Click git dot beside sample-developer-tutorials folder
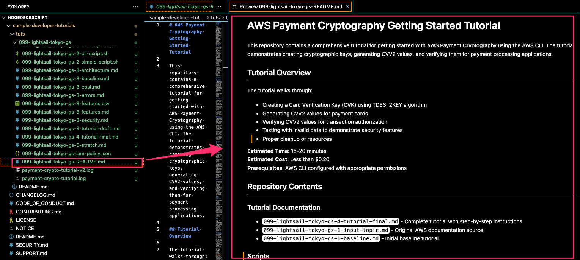Image resolution: width=580 pixels, height=260 pixels. click(x=136, y=26)
